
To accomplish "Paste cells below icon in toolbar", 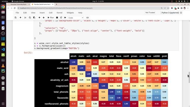I will [x=34, y=18].
